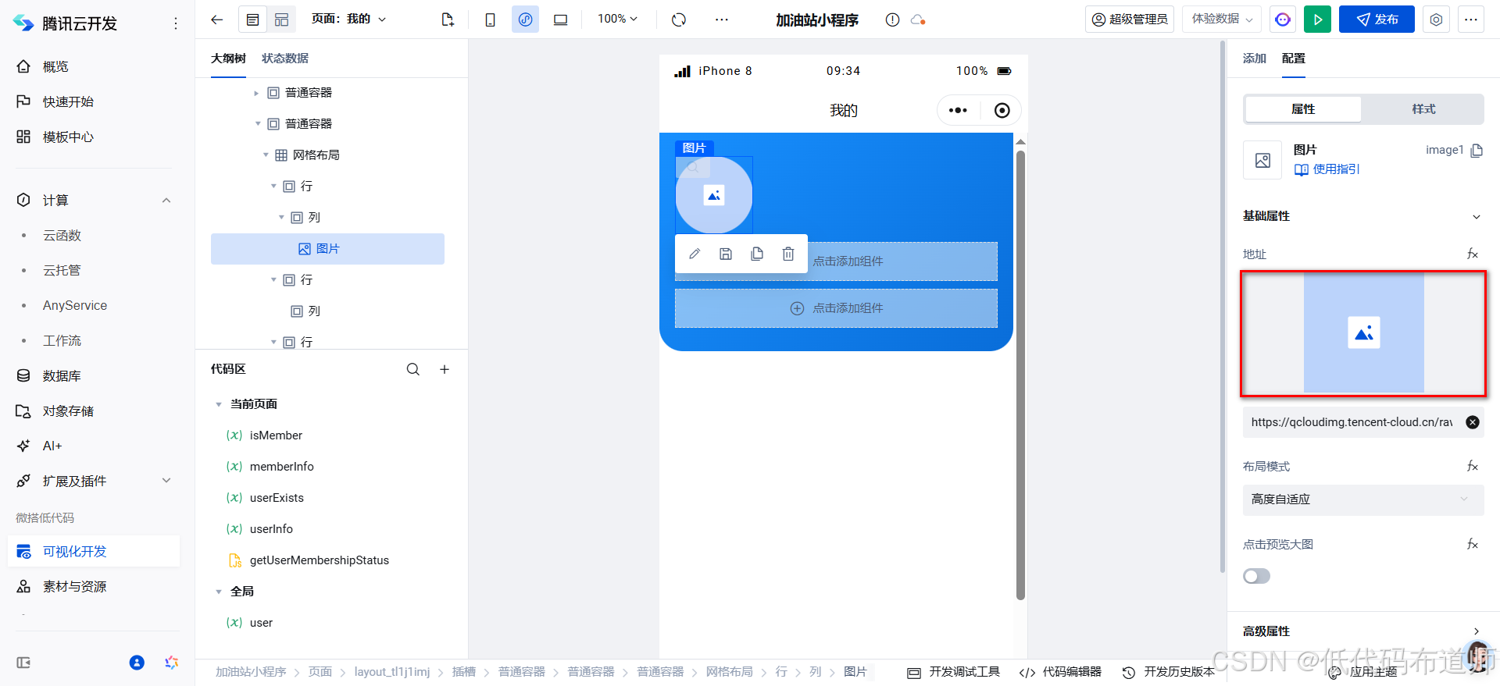The height and width of the screenshot is (686, 1500).
Task: Open the settings hexagon icon
Action: click(1436, 20)
